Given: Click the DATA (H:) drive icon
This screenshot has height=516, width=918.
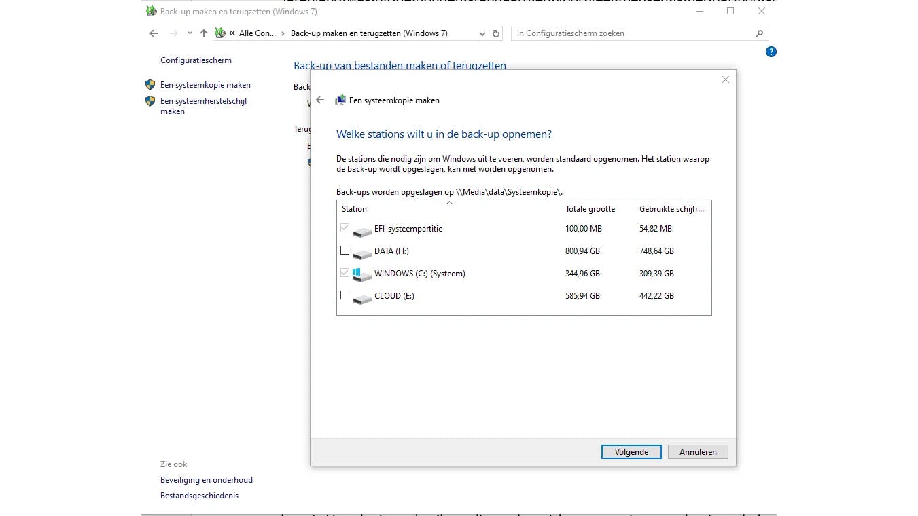Looking at the screenshot, I should [361, 253].
